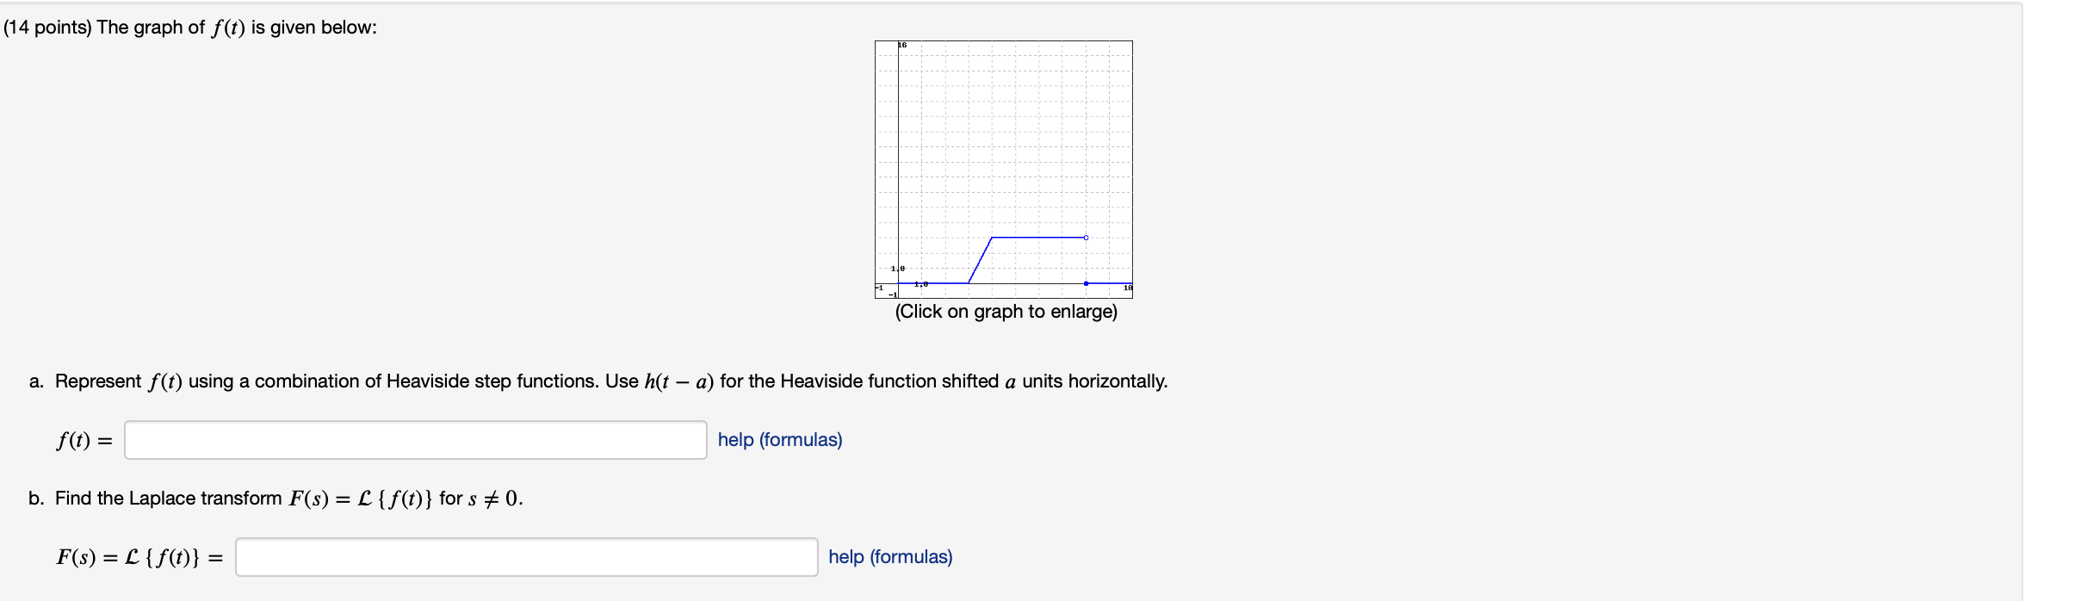The image size is (2093, 601).
Task: Click the horizontal plateau of the blue curve
Action: [x=1037, y=238]
